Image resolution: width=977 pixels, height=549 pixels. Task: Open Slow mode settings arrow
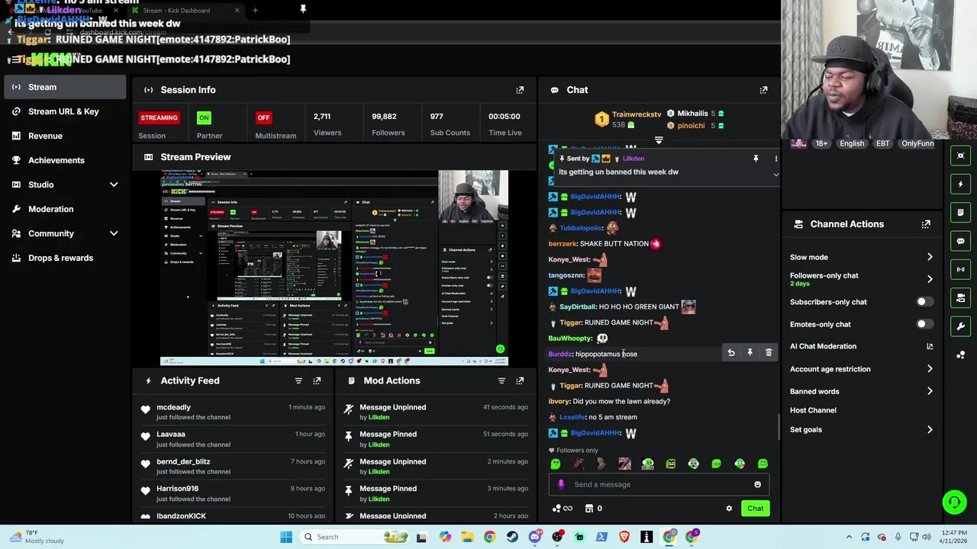click(930, 257)
